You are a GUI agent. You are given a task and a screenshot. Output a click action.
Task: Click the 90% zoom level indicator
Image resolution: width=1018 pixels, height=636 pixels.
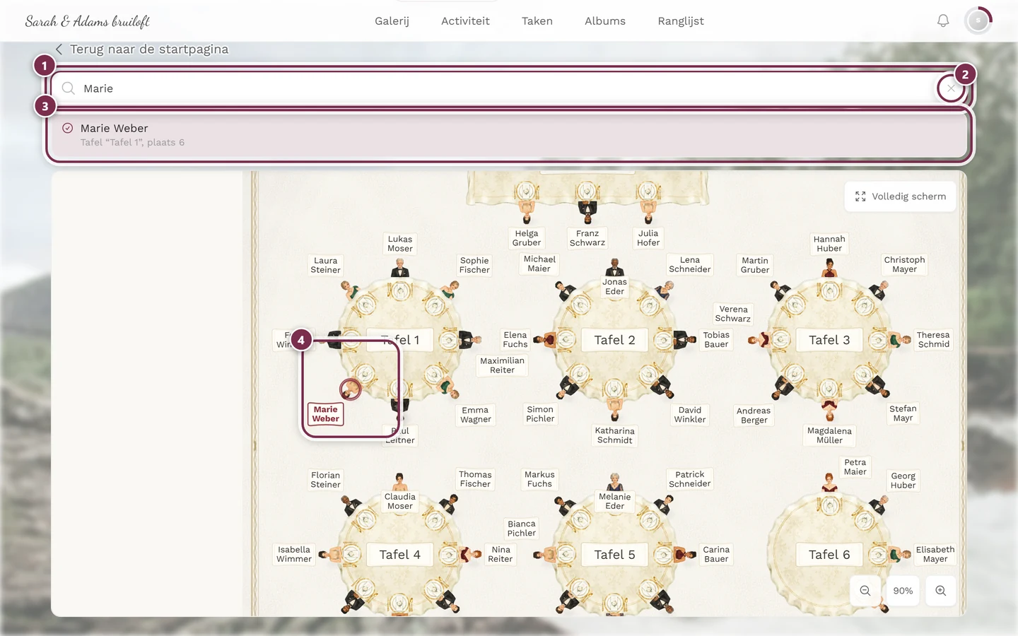[903, 591]
